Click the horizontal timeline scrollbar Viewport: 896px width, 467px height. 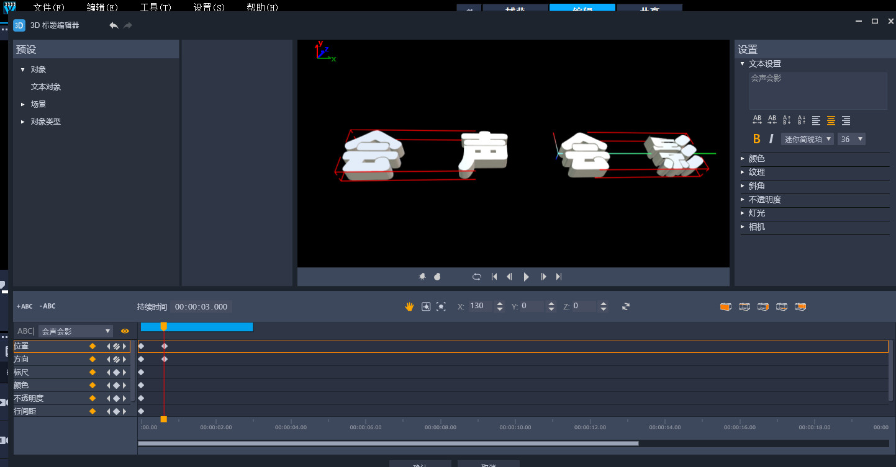(x=388, y=443)
